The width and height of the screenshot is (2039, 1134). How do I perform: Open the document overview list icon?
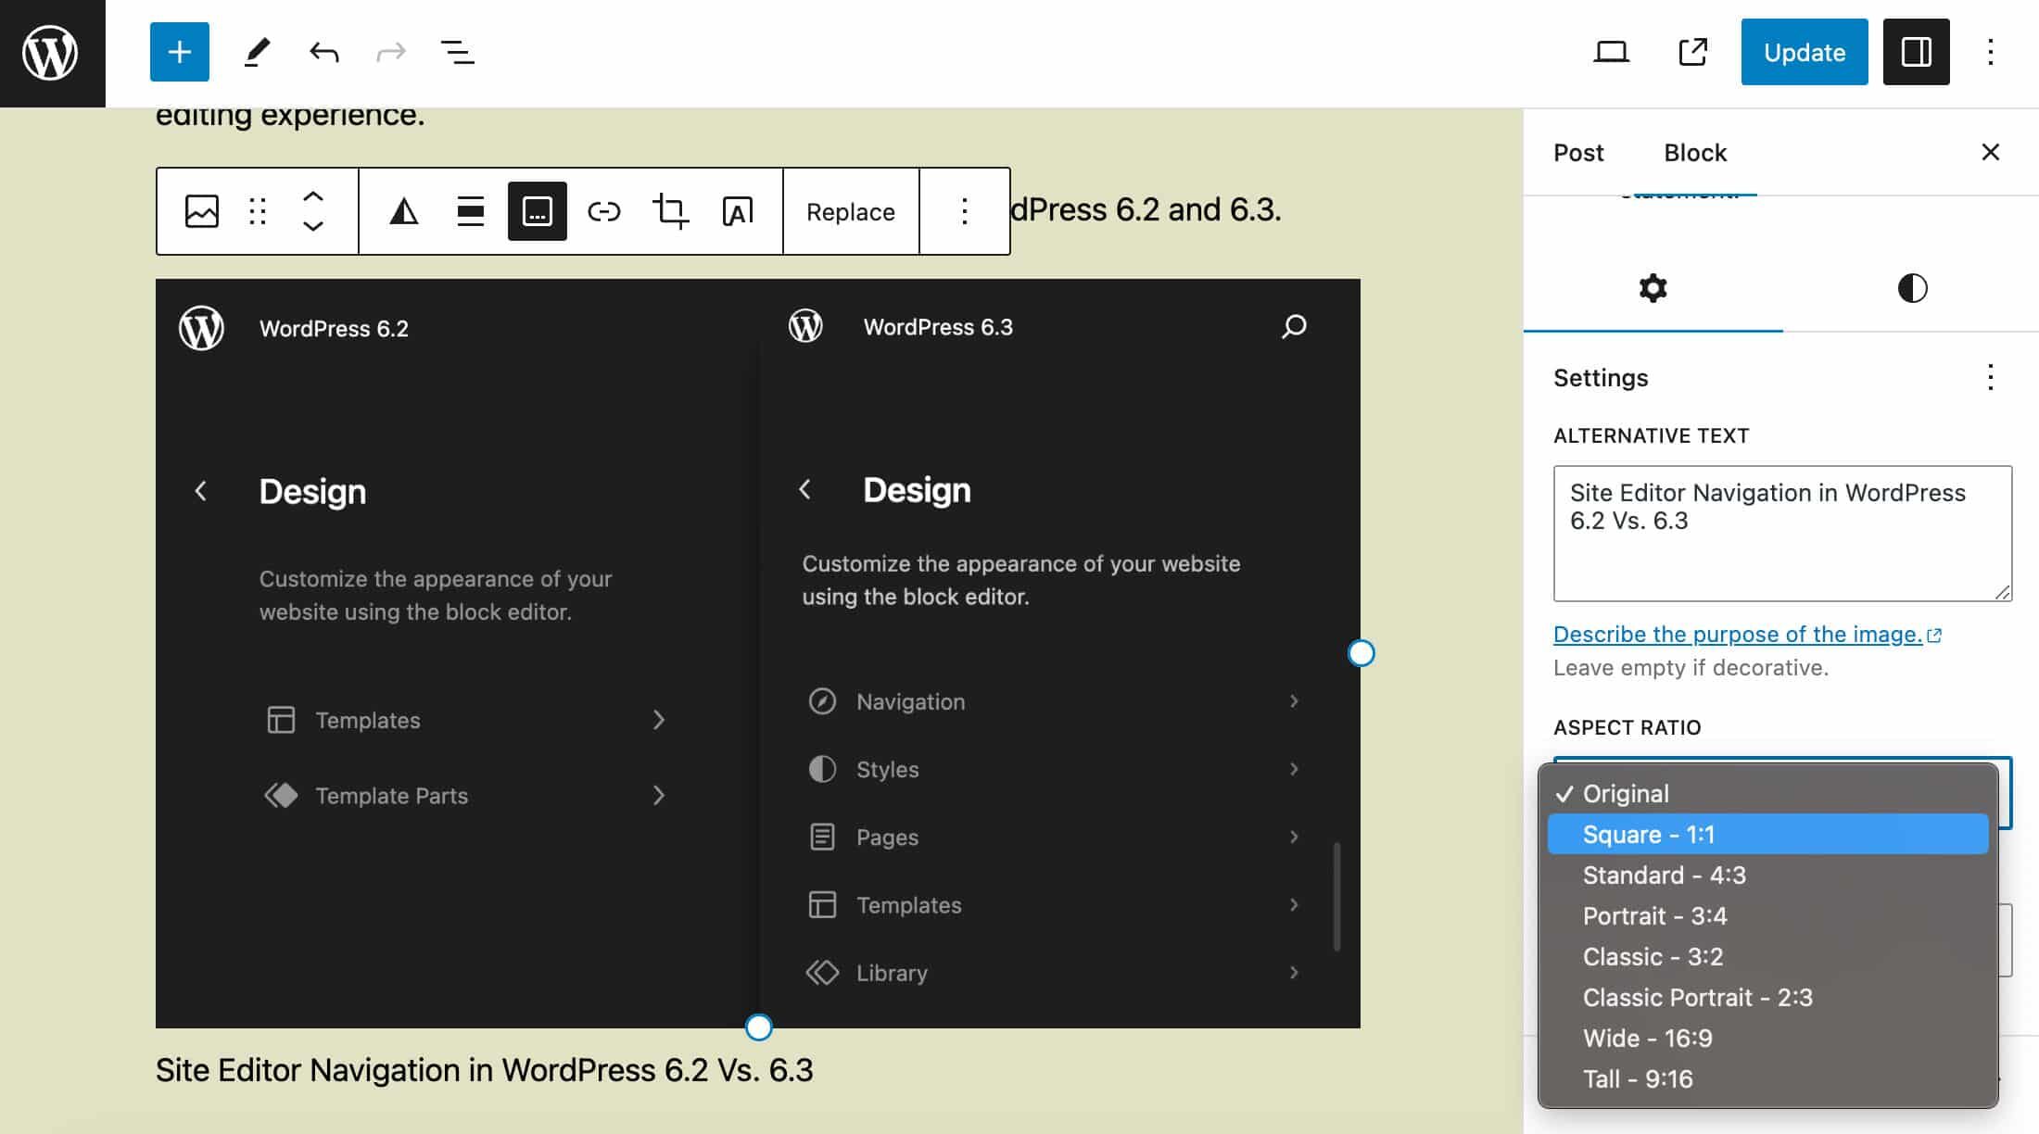[x=457, y=52]
